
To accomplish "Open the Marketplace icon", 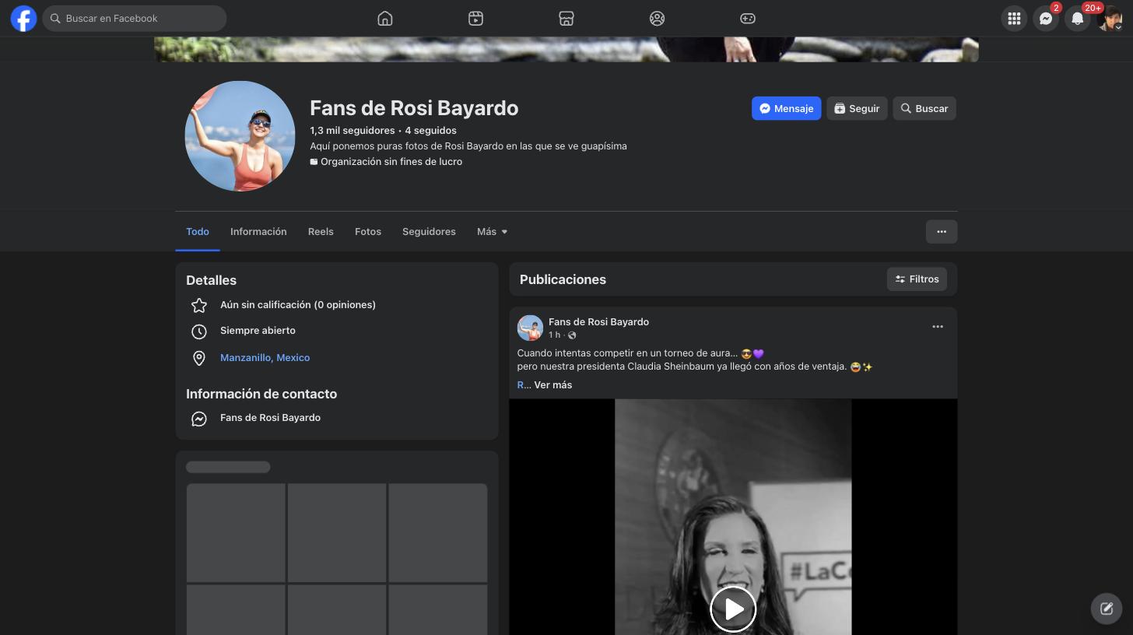I will pos(566,19).
